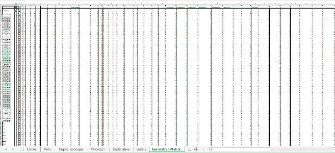The image size is (335, 153).
Task: Click horizontal scrollbar right arrow
Action: coord(333,149)
